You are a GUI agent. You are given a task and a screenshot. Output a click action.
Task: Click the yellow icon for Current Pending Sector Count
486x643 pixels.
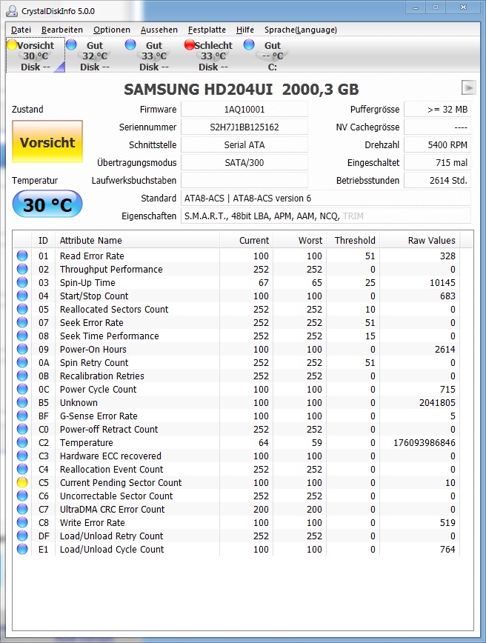[x=22, y=482]
